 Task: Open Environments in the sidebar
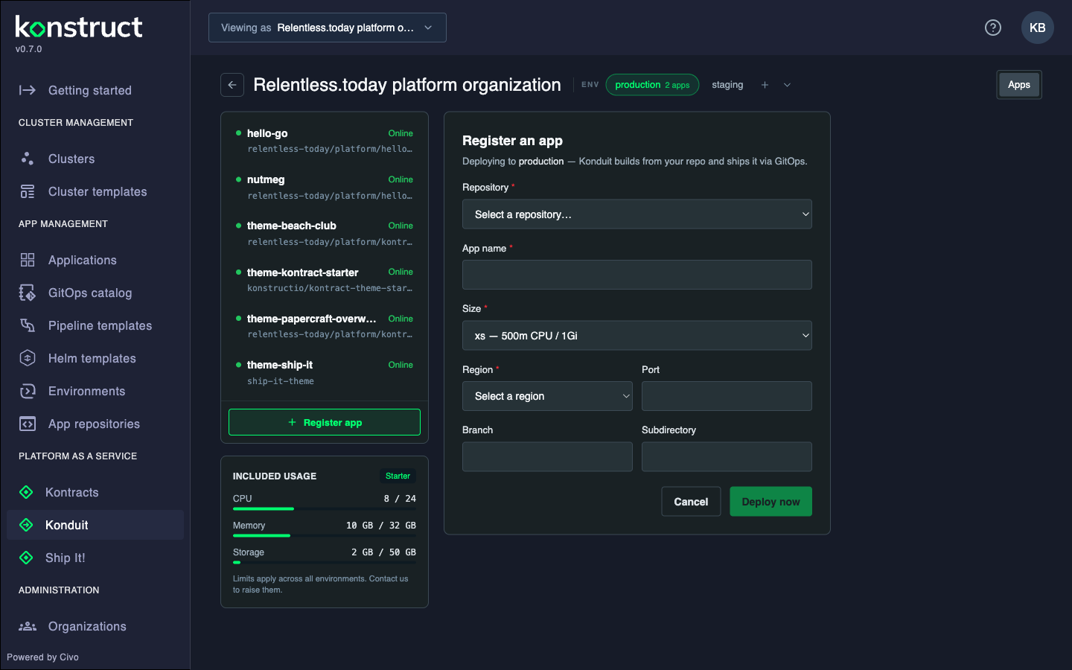point(95,391)
